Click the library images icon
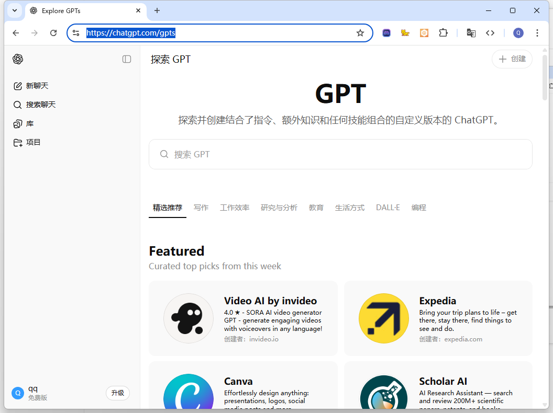Screen dimensions: 553x413 click(x=18, y=123)
